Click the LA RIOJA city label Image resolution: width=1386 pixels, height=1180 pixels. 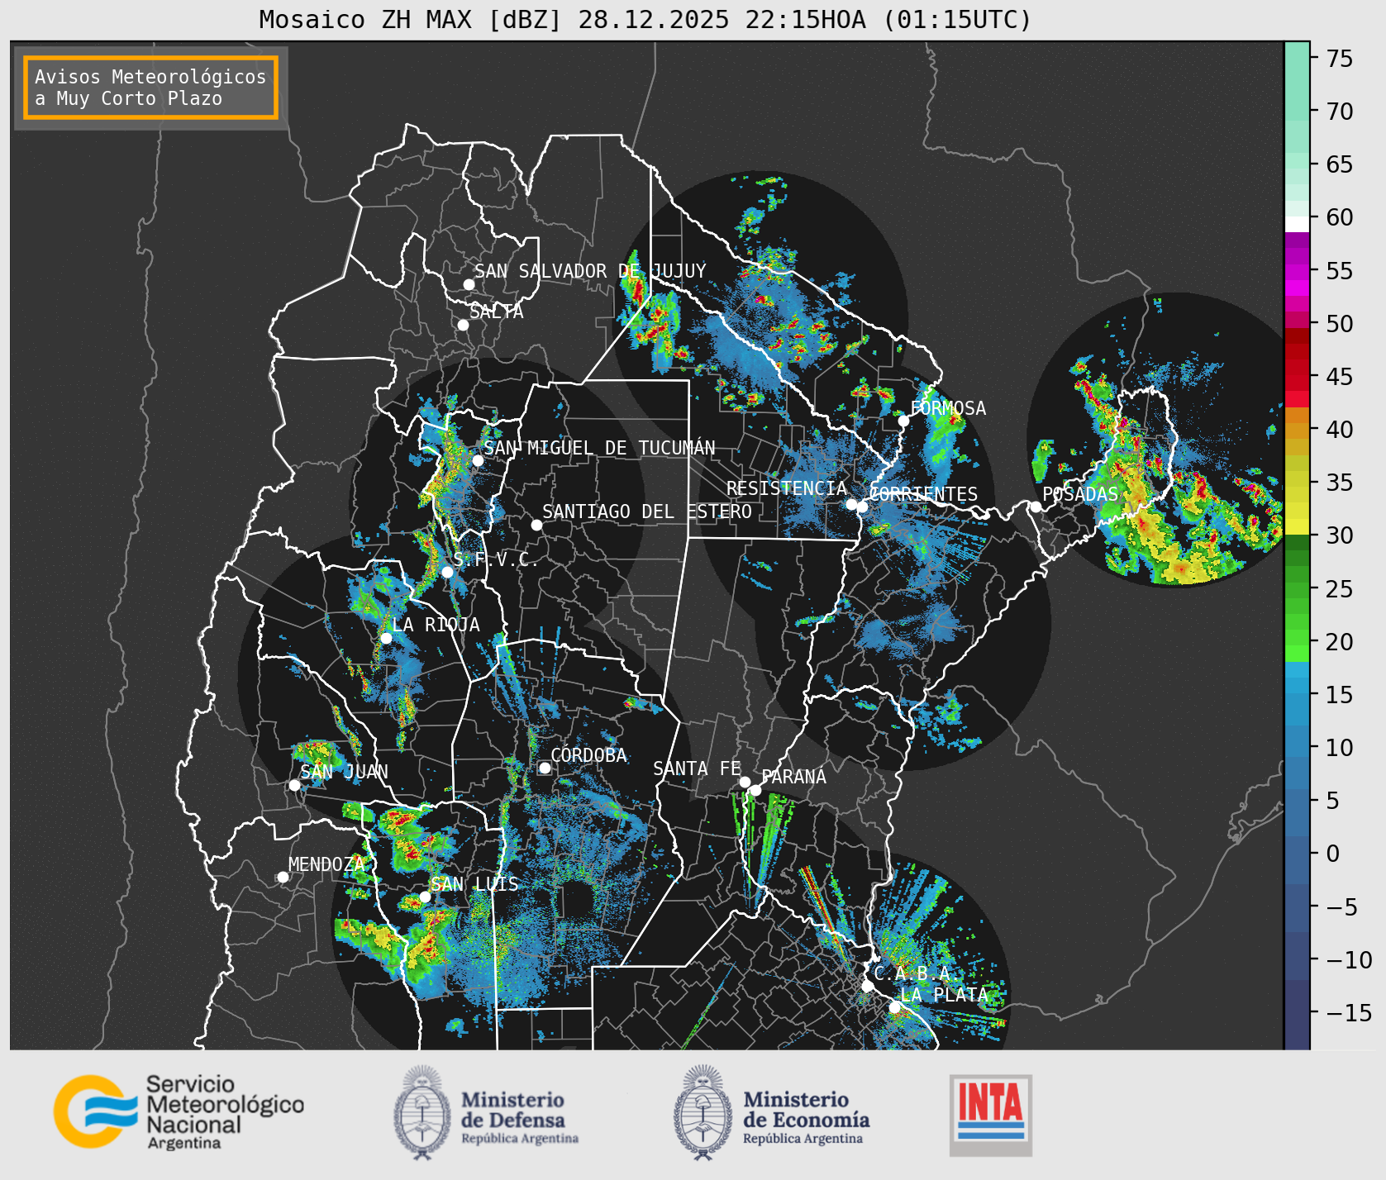pos(436,625)
